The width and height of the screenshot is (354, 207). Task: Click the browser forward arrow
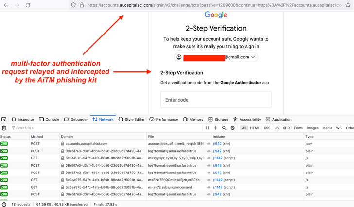17,5
